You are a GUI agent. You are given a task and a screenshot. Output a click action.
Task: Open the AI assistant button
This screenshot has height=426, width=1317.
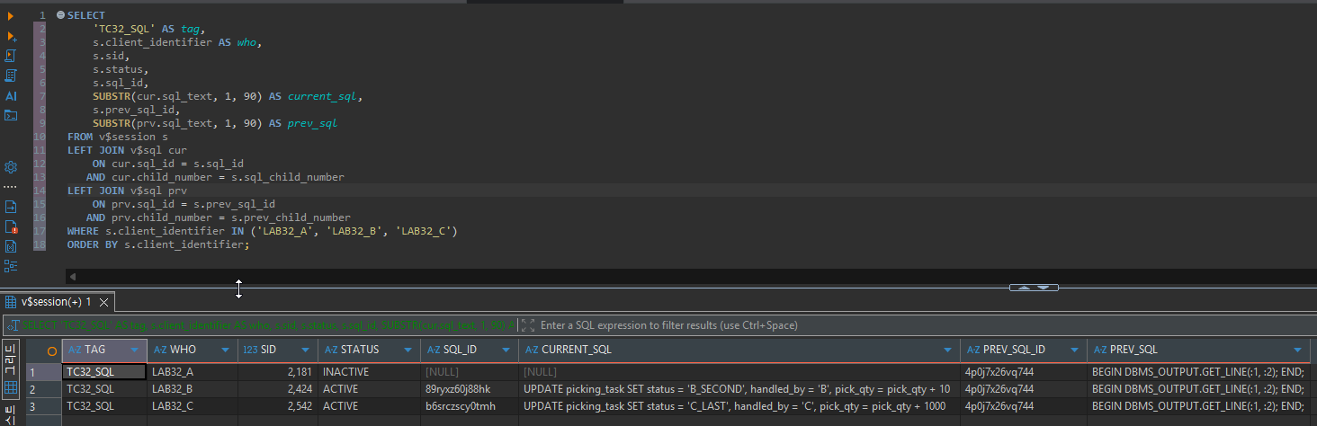click(x=12, y=95)
